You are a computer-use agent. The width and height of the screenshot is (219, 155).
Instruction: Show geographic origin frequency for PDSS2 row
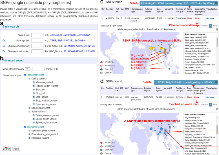pos(196,97)
